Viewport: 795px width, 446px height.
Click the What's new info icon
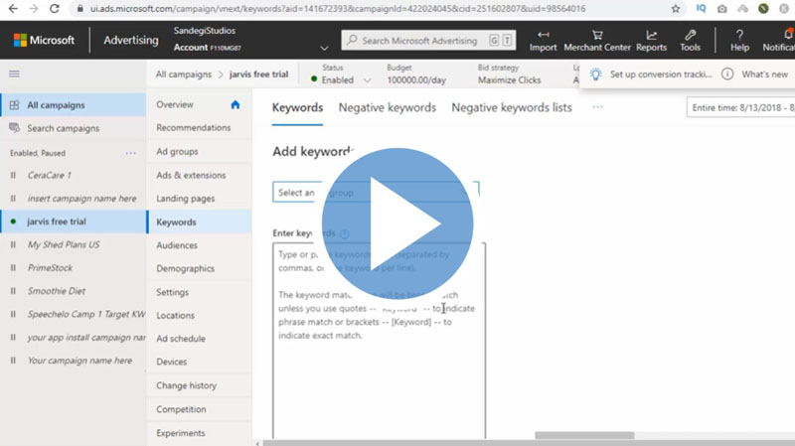[x=727, y=74]
